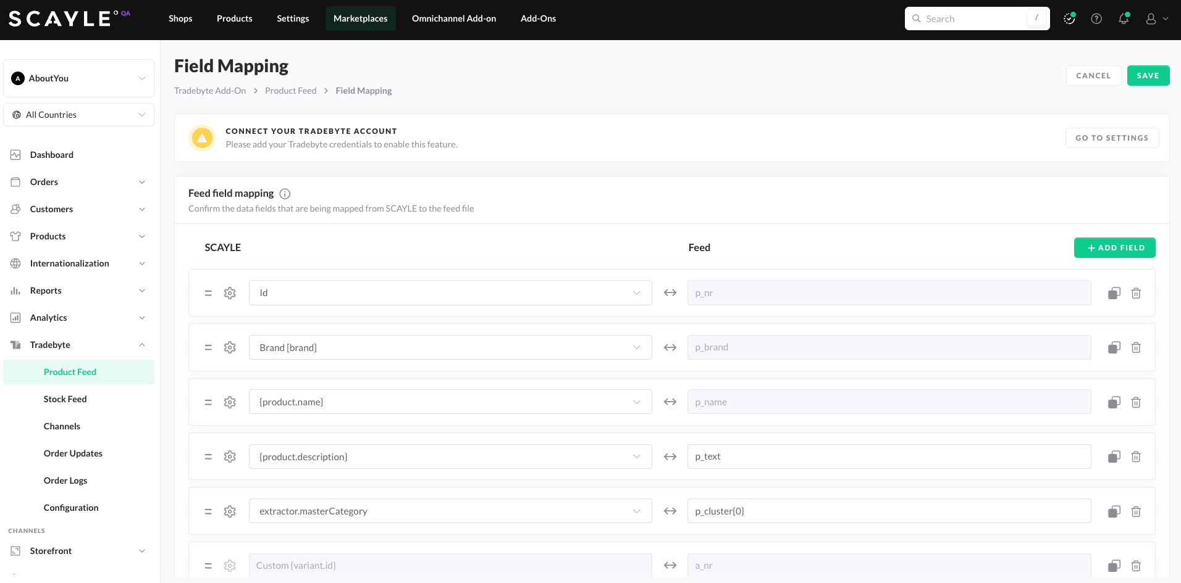Click the Save button
The image size is (1181, 583).
[1148, 76]
